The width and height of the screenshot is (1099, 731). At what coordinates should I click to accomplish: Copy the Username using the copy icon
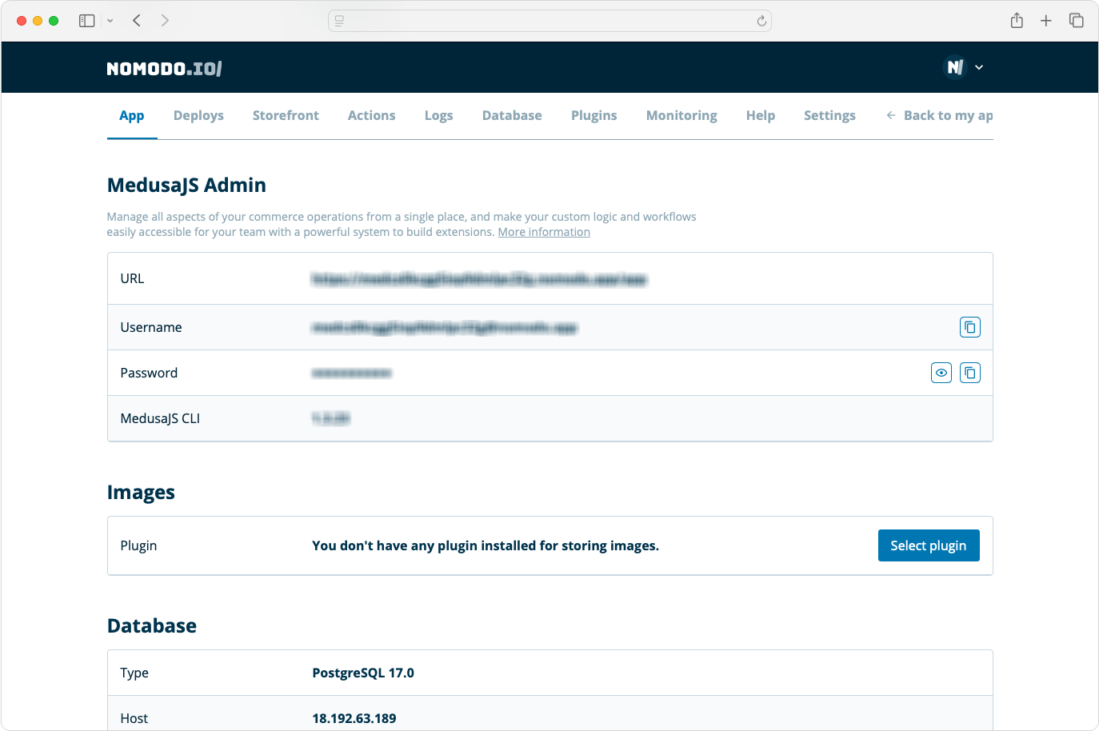(x=969, y=327)
